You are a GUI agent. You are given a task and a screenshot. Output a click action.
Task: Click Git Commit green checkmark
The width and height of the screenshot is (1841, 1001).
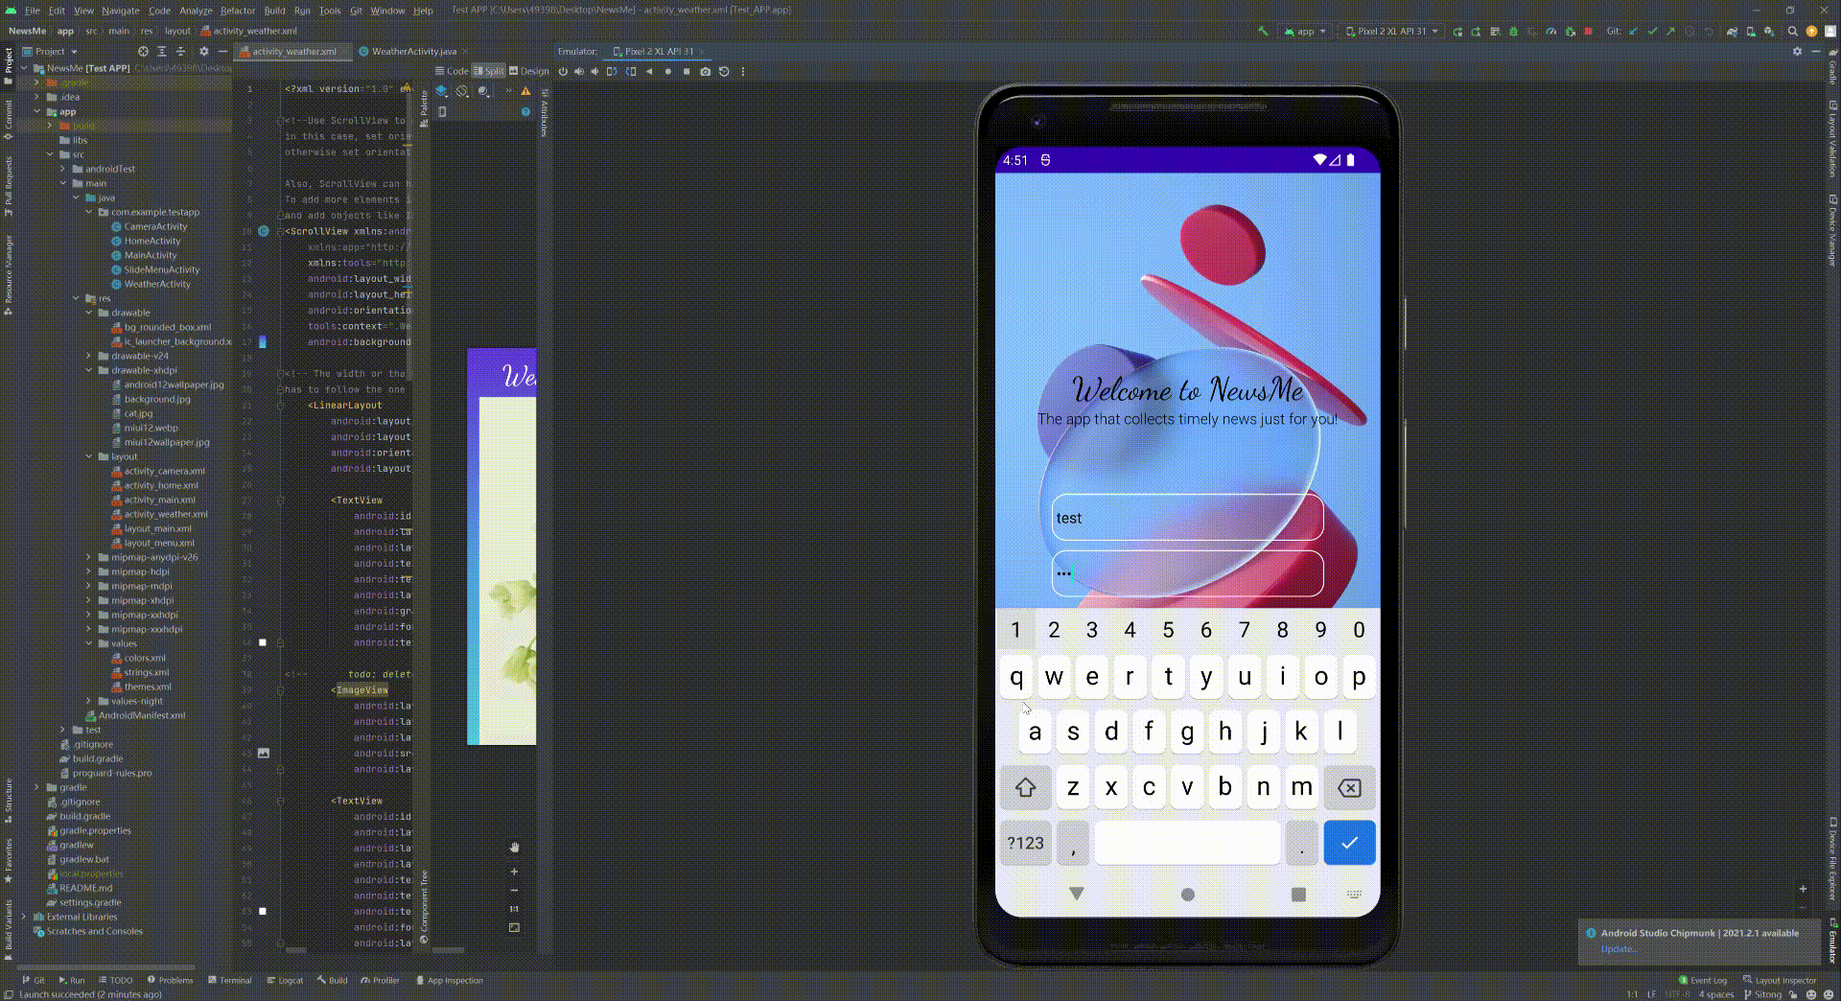1651,32
